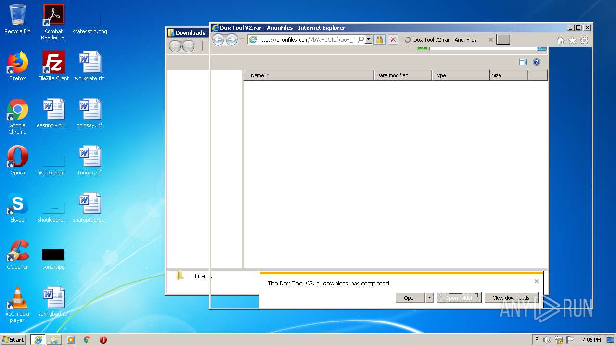Toggle the preview pane in Downloads window
The width and height of the screenshot is (616, 346).
tap(523, 62)
